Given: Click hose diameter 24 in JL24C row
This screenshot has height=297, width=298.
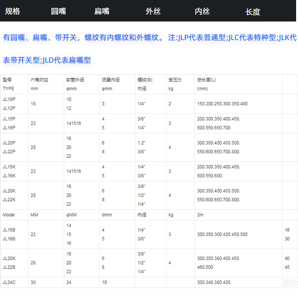Looking at the screenshot, I should coord(69,282).
